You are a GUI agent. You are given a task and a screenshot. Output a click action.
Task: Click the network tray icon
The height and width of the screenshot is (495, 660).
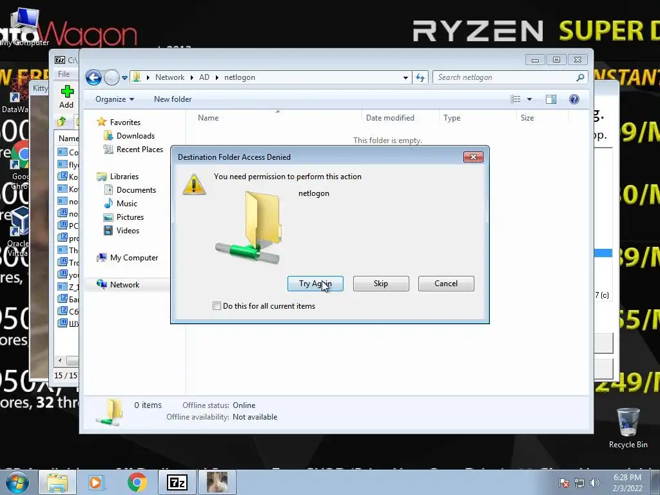579,483
